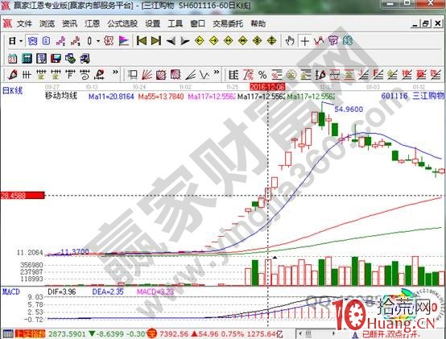Click the magenta flag icon
This screenshot has width=446, height=339.
[123, 41]
